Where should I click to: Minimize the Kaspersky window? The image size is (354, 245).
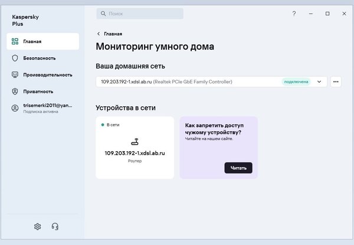point(311,14)
